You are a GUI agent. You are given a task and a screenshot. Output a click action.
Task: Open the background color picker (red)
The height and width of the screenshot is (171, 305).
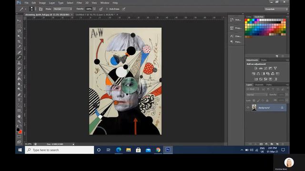(x=20, y=132)
